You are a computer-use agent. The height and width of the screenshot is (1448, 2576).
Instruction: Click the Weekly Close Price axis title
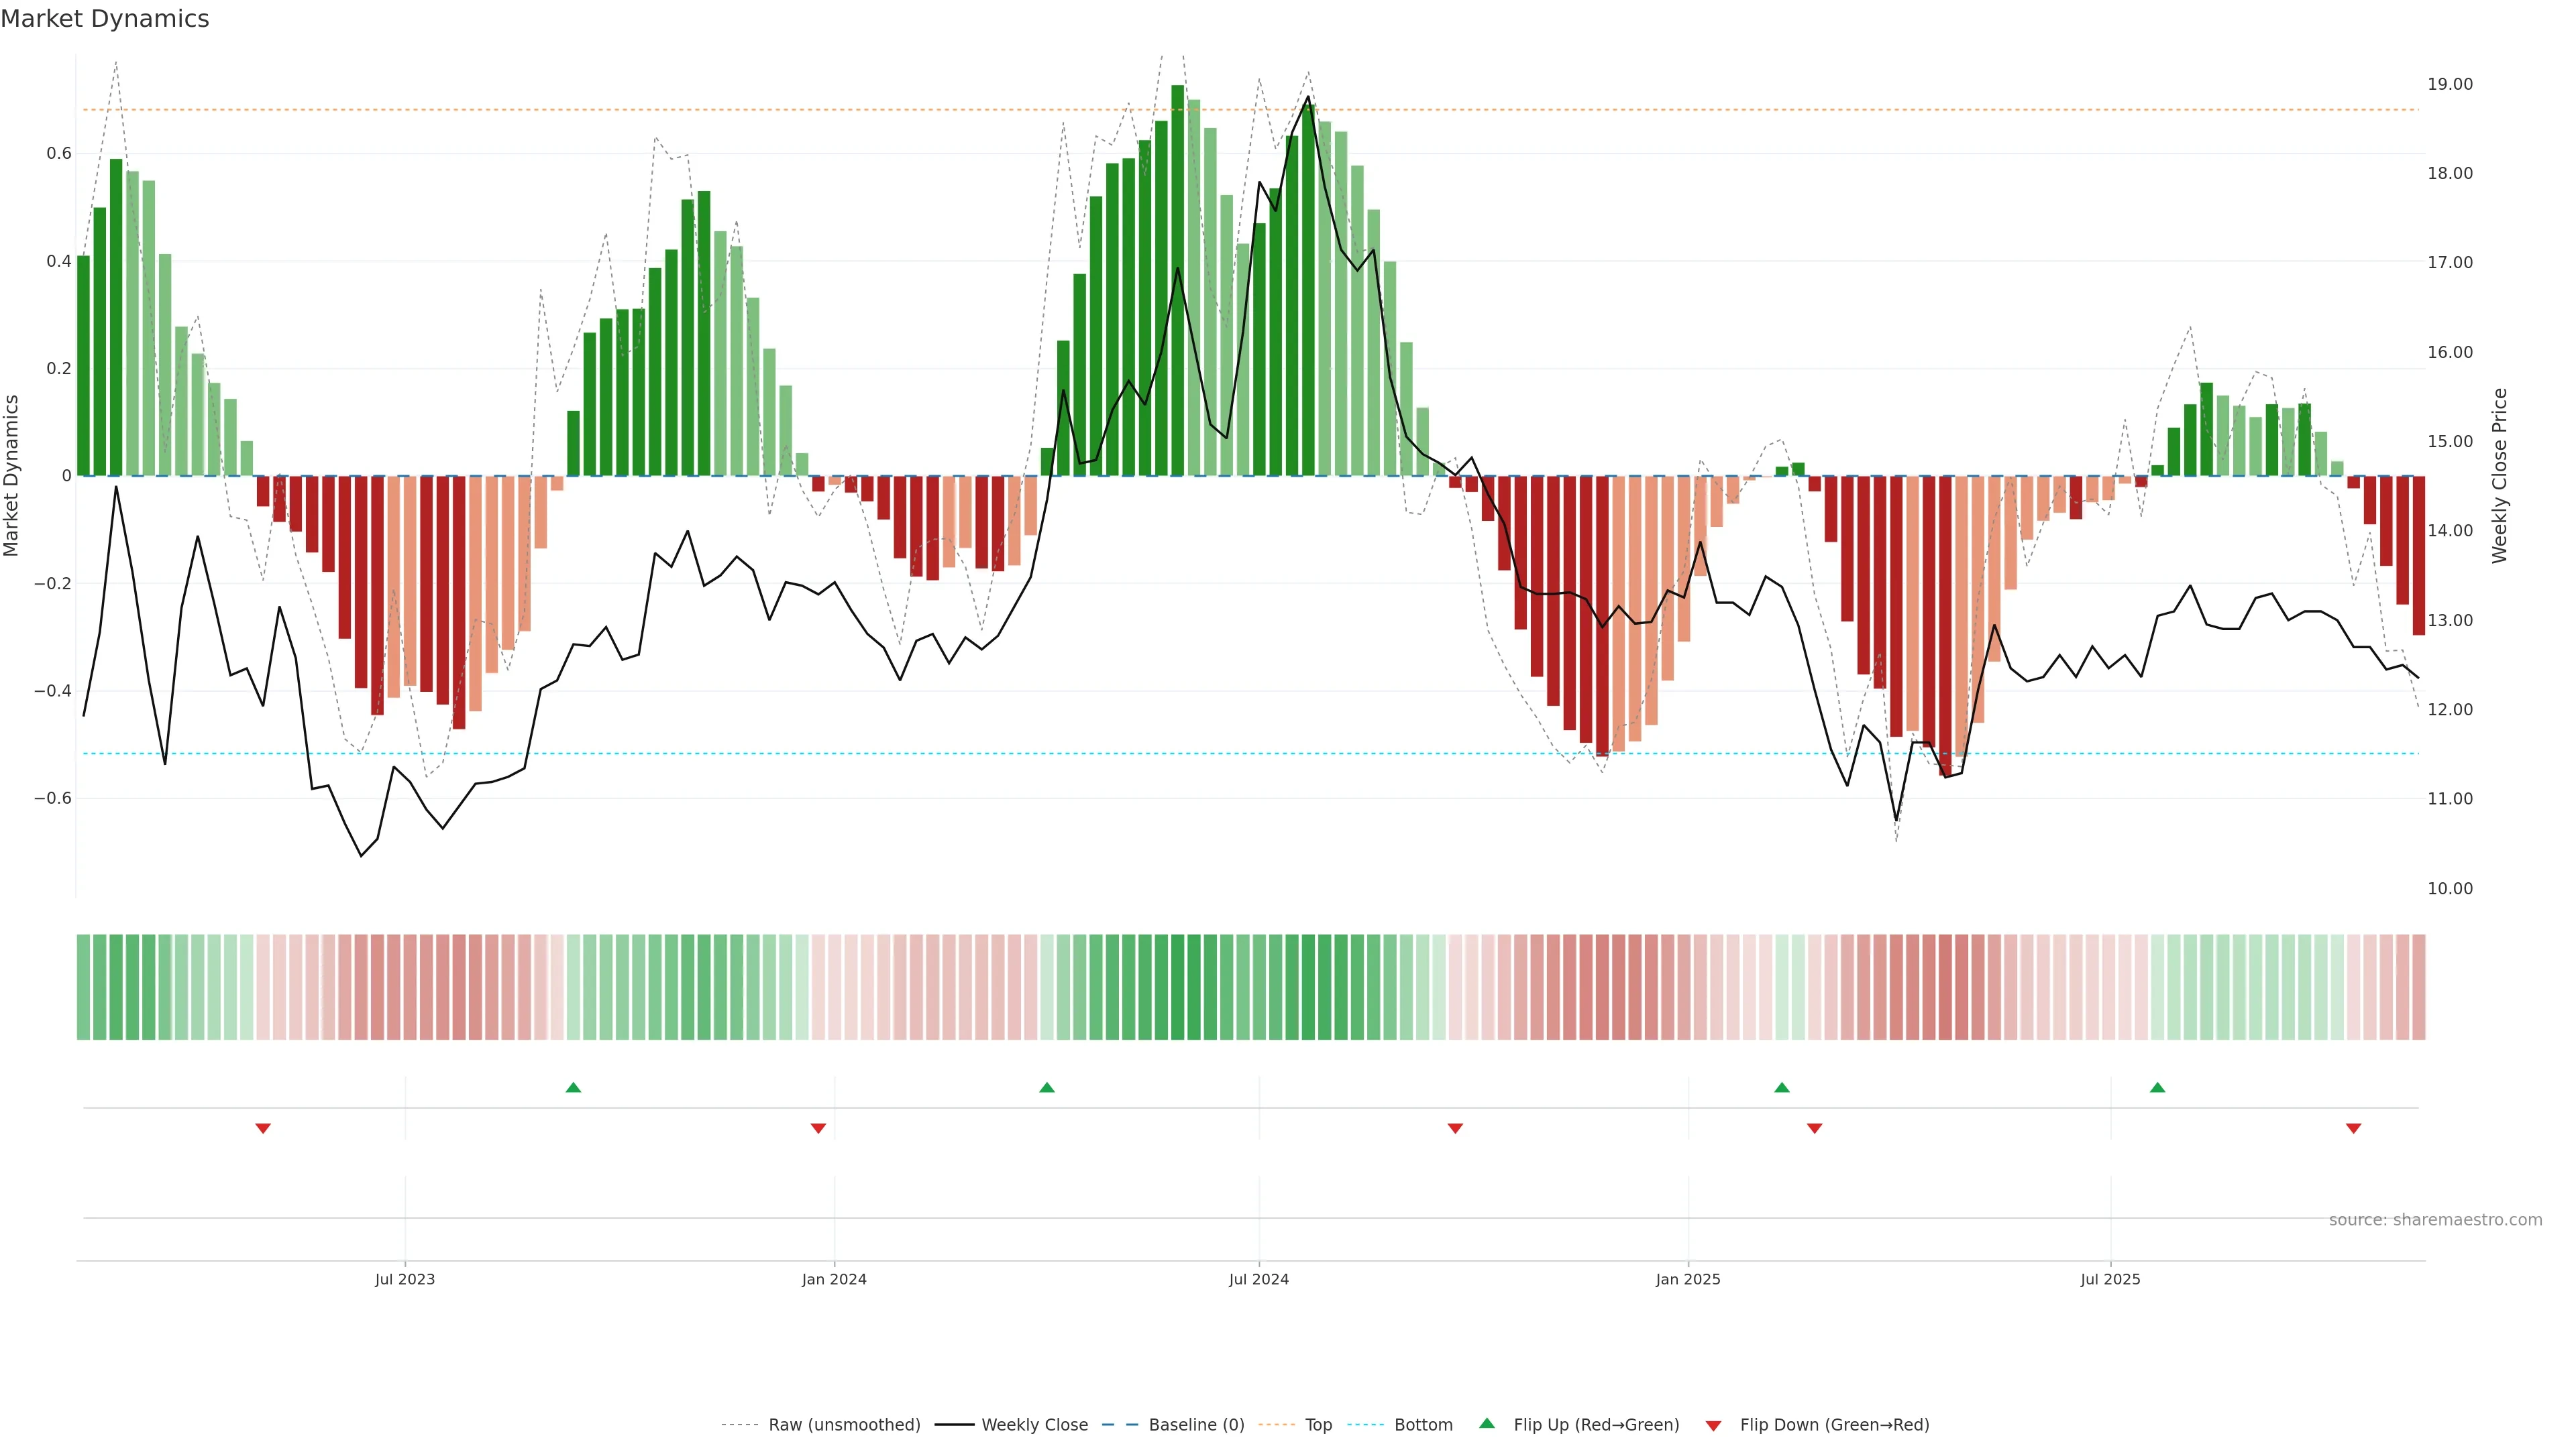tap(2499, 476)
